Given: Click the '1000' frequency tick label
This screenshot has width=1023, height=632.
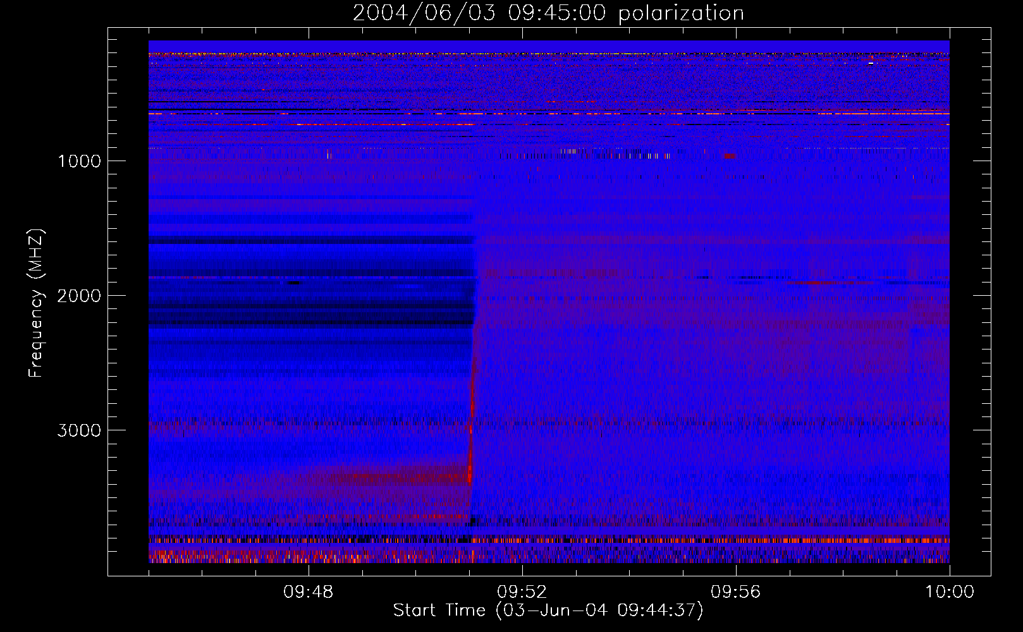Looking at the screenshot, I should click(x=79, y=161).
